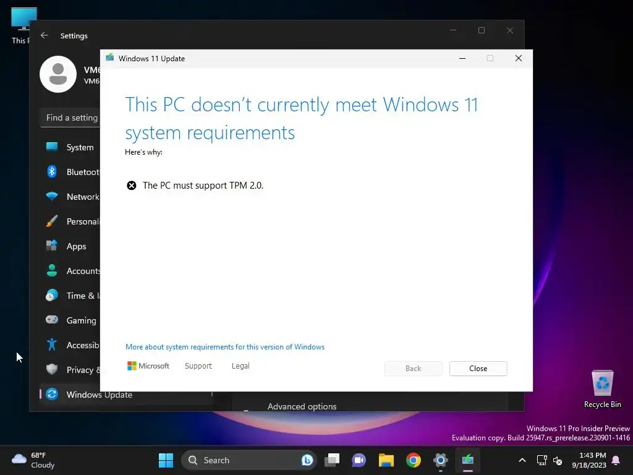
Task: Minimize the Settings window
Action: pos(453,30)
